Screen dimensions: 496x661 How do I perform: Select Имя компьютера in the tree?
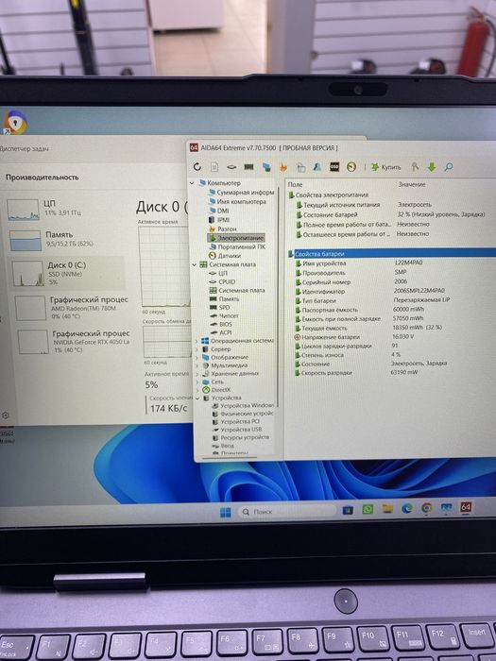pyautogui.click(x=238, y=201)
